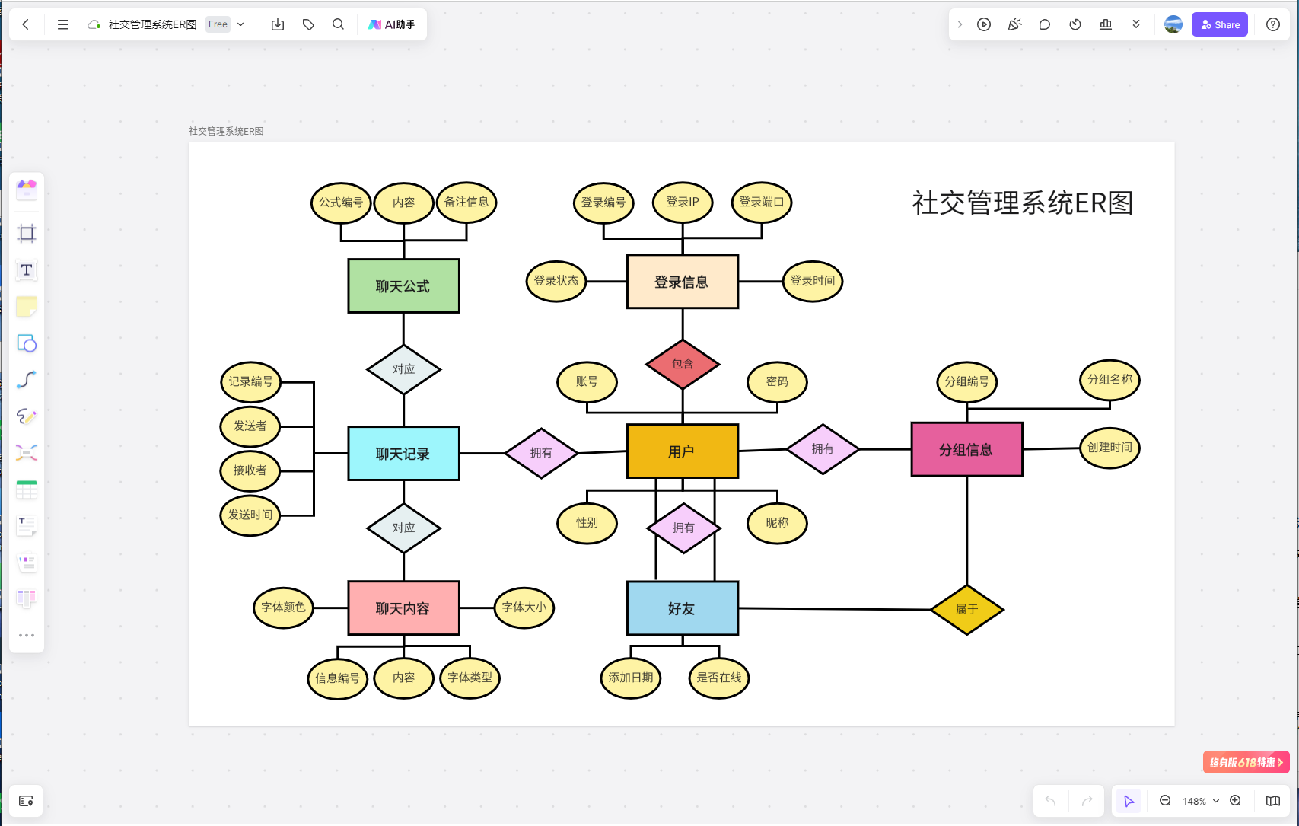The image size is (1299, 826).
Task: Click the Share button
Action: click(x=1220, y=24)
